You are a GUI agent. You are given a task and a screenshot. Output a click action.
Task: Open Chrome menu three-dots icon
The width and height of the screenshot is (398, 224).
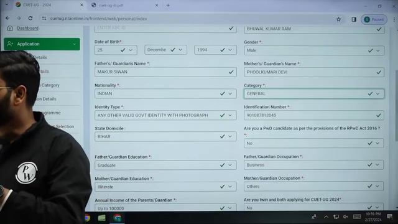[394, 19]
